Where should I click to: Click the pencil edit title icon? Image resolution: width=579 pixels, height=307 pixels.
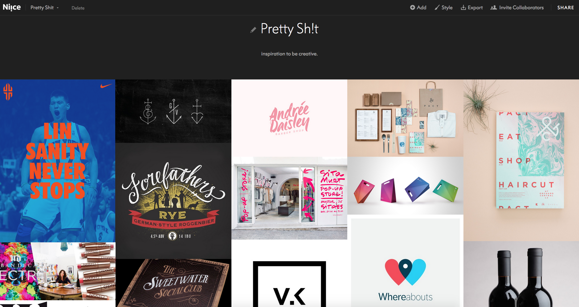point(253,30)
